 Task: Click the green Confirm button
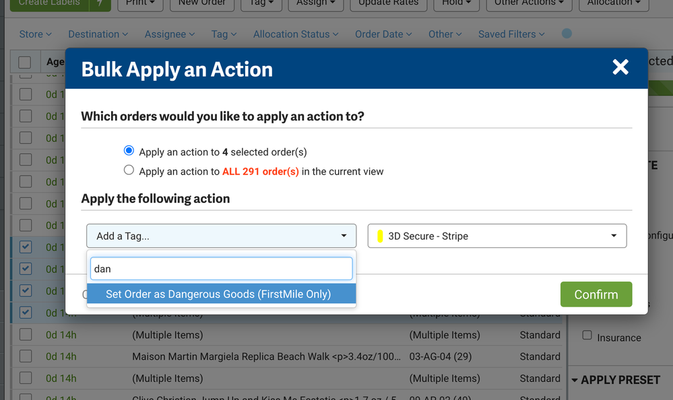coord(596,294)
